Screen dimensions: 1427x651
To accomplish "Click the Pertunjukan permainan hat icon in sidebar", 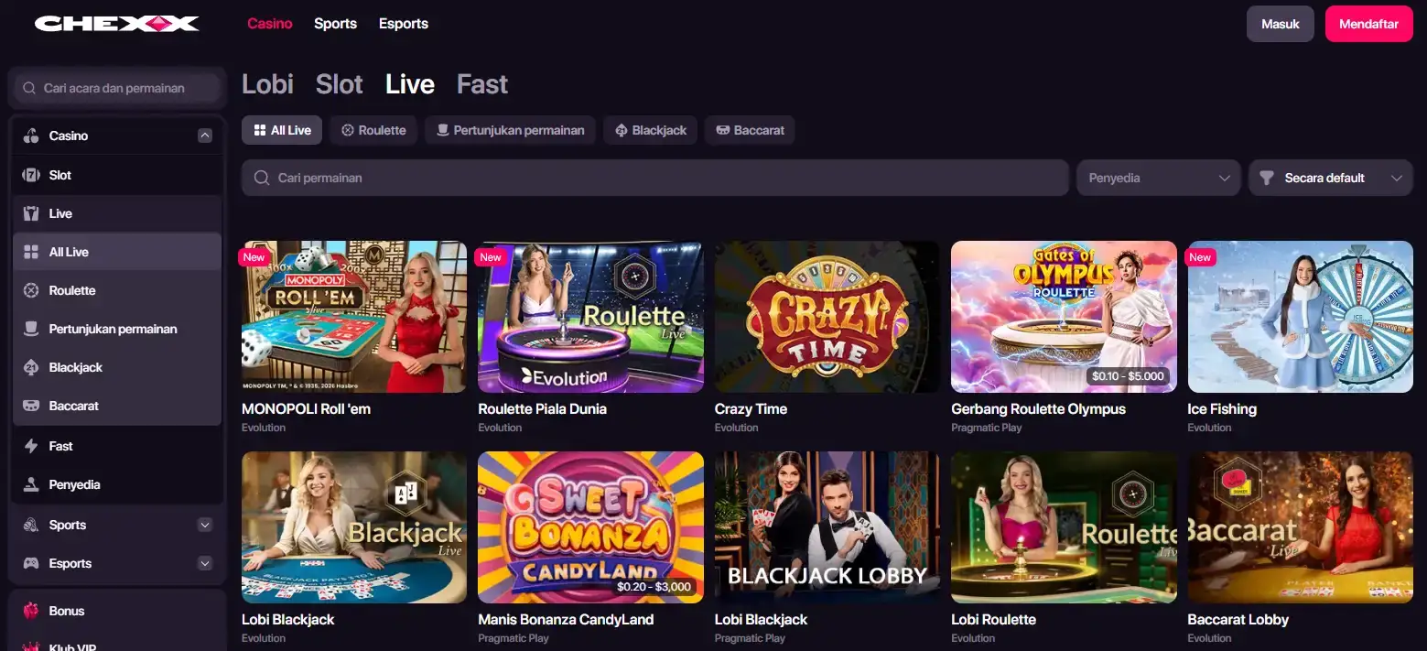I will tap(31, 329).
